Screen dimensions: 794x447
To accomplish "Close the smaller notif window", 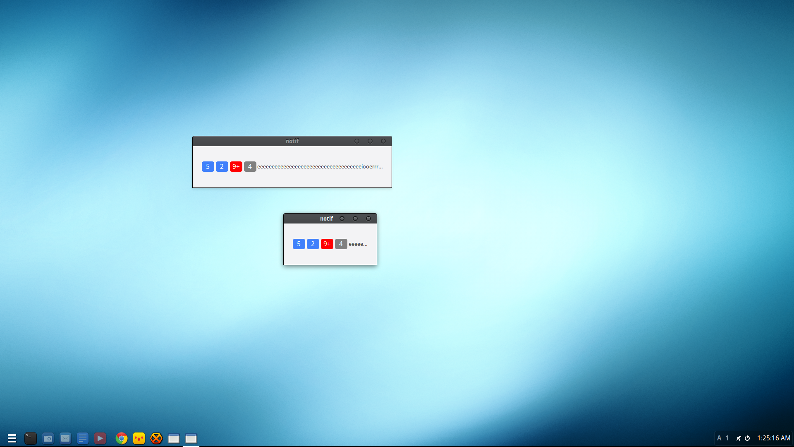I will (368, 219).
